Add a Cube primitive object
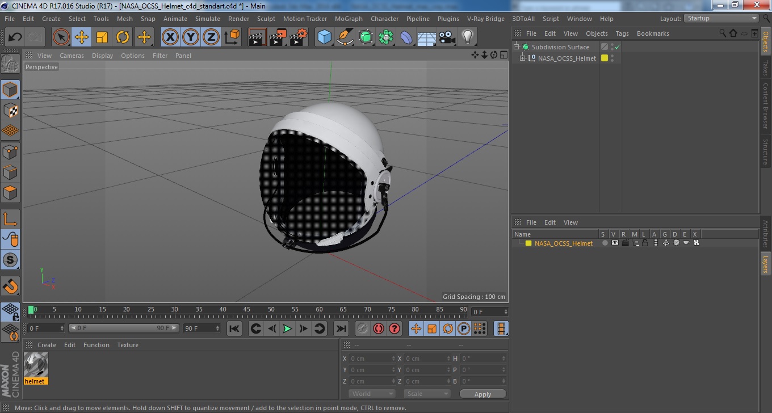This screenshot has height=413, width=772. click(324, 37)
